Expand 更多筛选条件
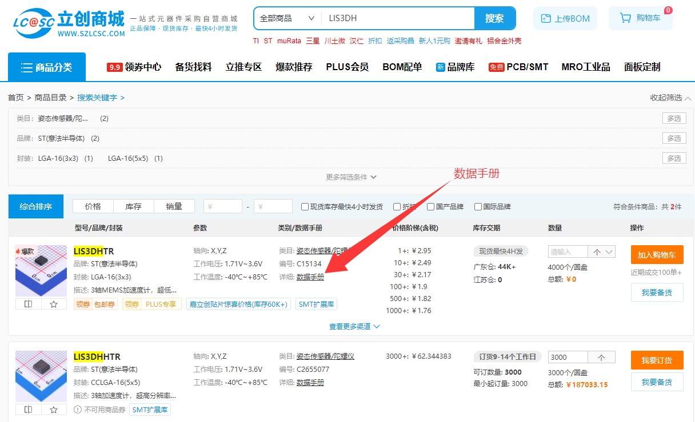The width and height of the screenshot is (695, 422). pos(352,177)
